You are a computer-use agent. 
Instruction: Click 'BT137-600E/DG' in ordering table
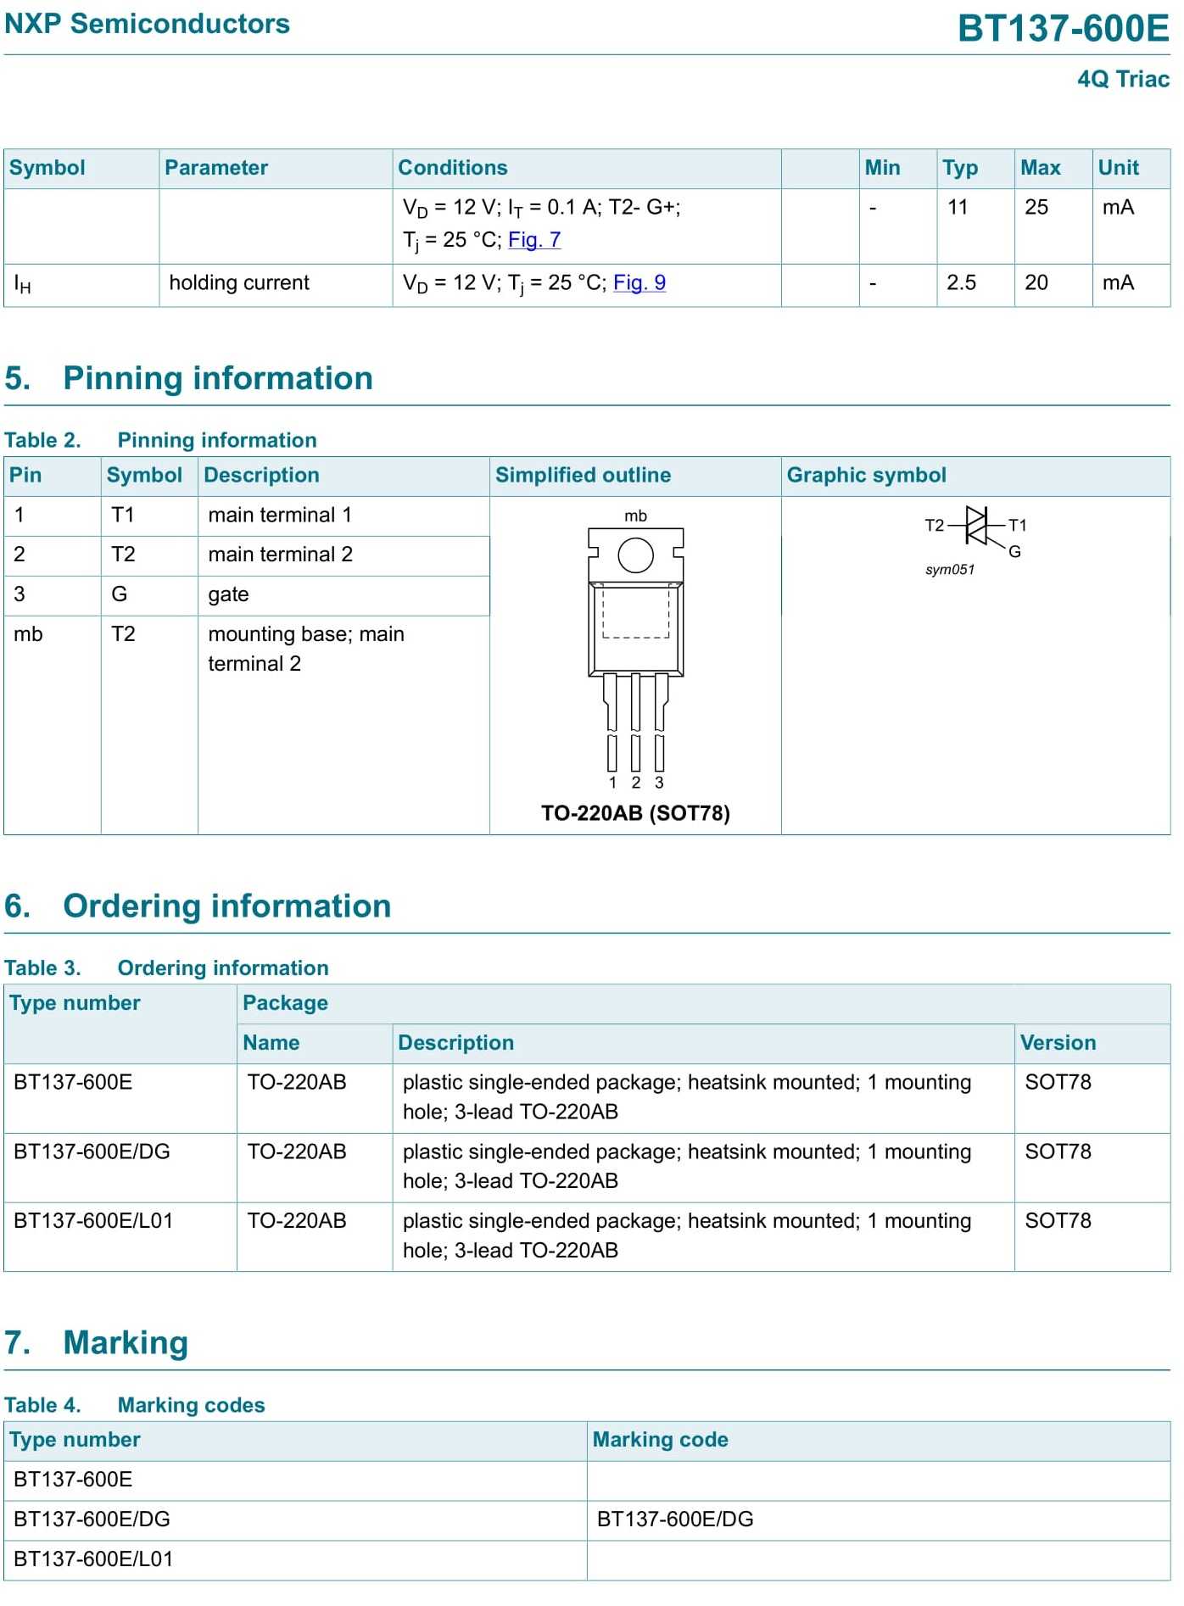tap(92, 1152)
